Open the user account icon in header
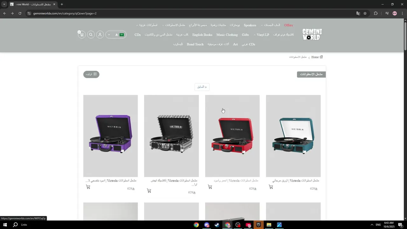 click(x=100, y=35)
